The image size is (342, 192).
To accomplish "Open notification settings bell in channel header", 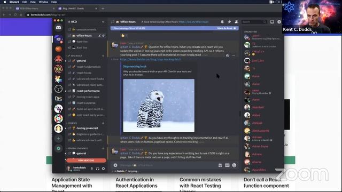I will pos(222,22).
